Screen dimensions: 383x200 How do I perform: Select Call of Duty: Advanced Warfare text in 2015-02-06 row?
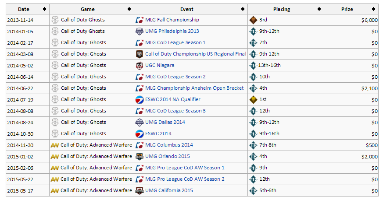coord(96,168)
